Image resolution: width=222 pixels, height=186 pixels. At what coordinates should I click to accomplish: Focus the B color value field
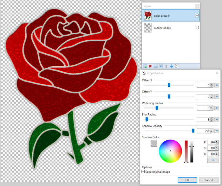[211, 154]
